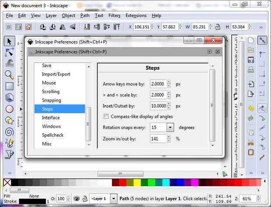Rotate selection 90° counter-clockwise
The image size is (271, 207).
pyautogui.click(x=43, y=27)
